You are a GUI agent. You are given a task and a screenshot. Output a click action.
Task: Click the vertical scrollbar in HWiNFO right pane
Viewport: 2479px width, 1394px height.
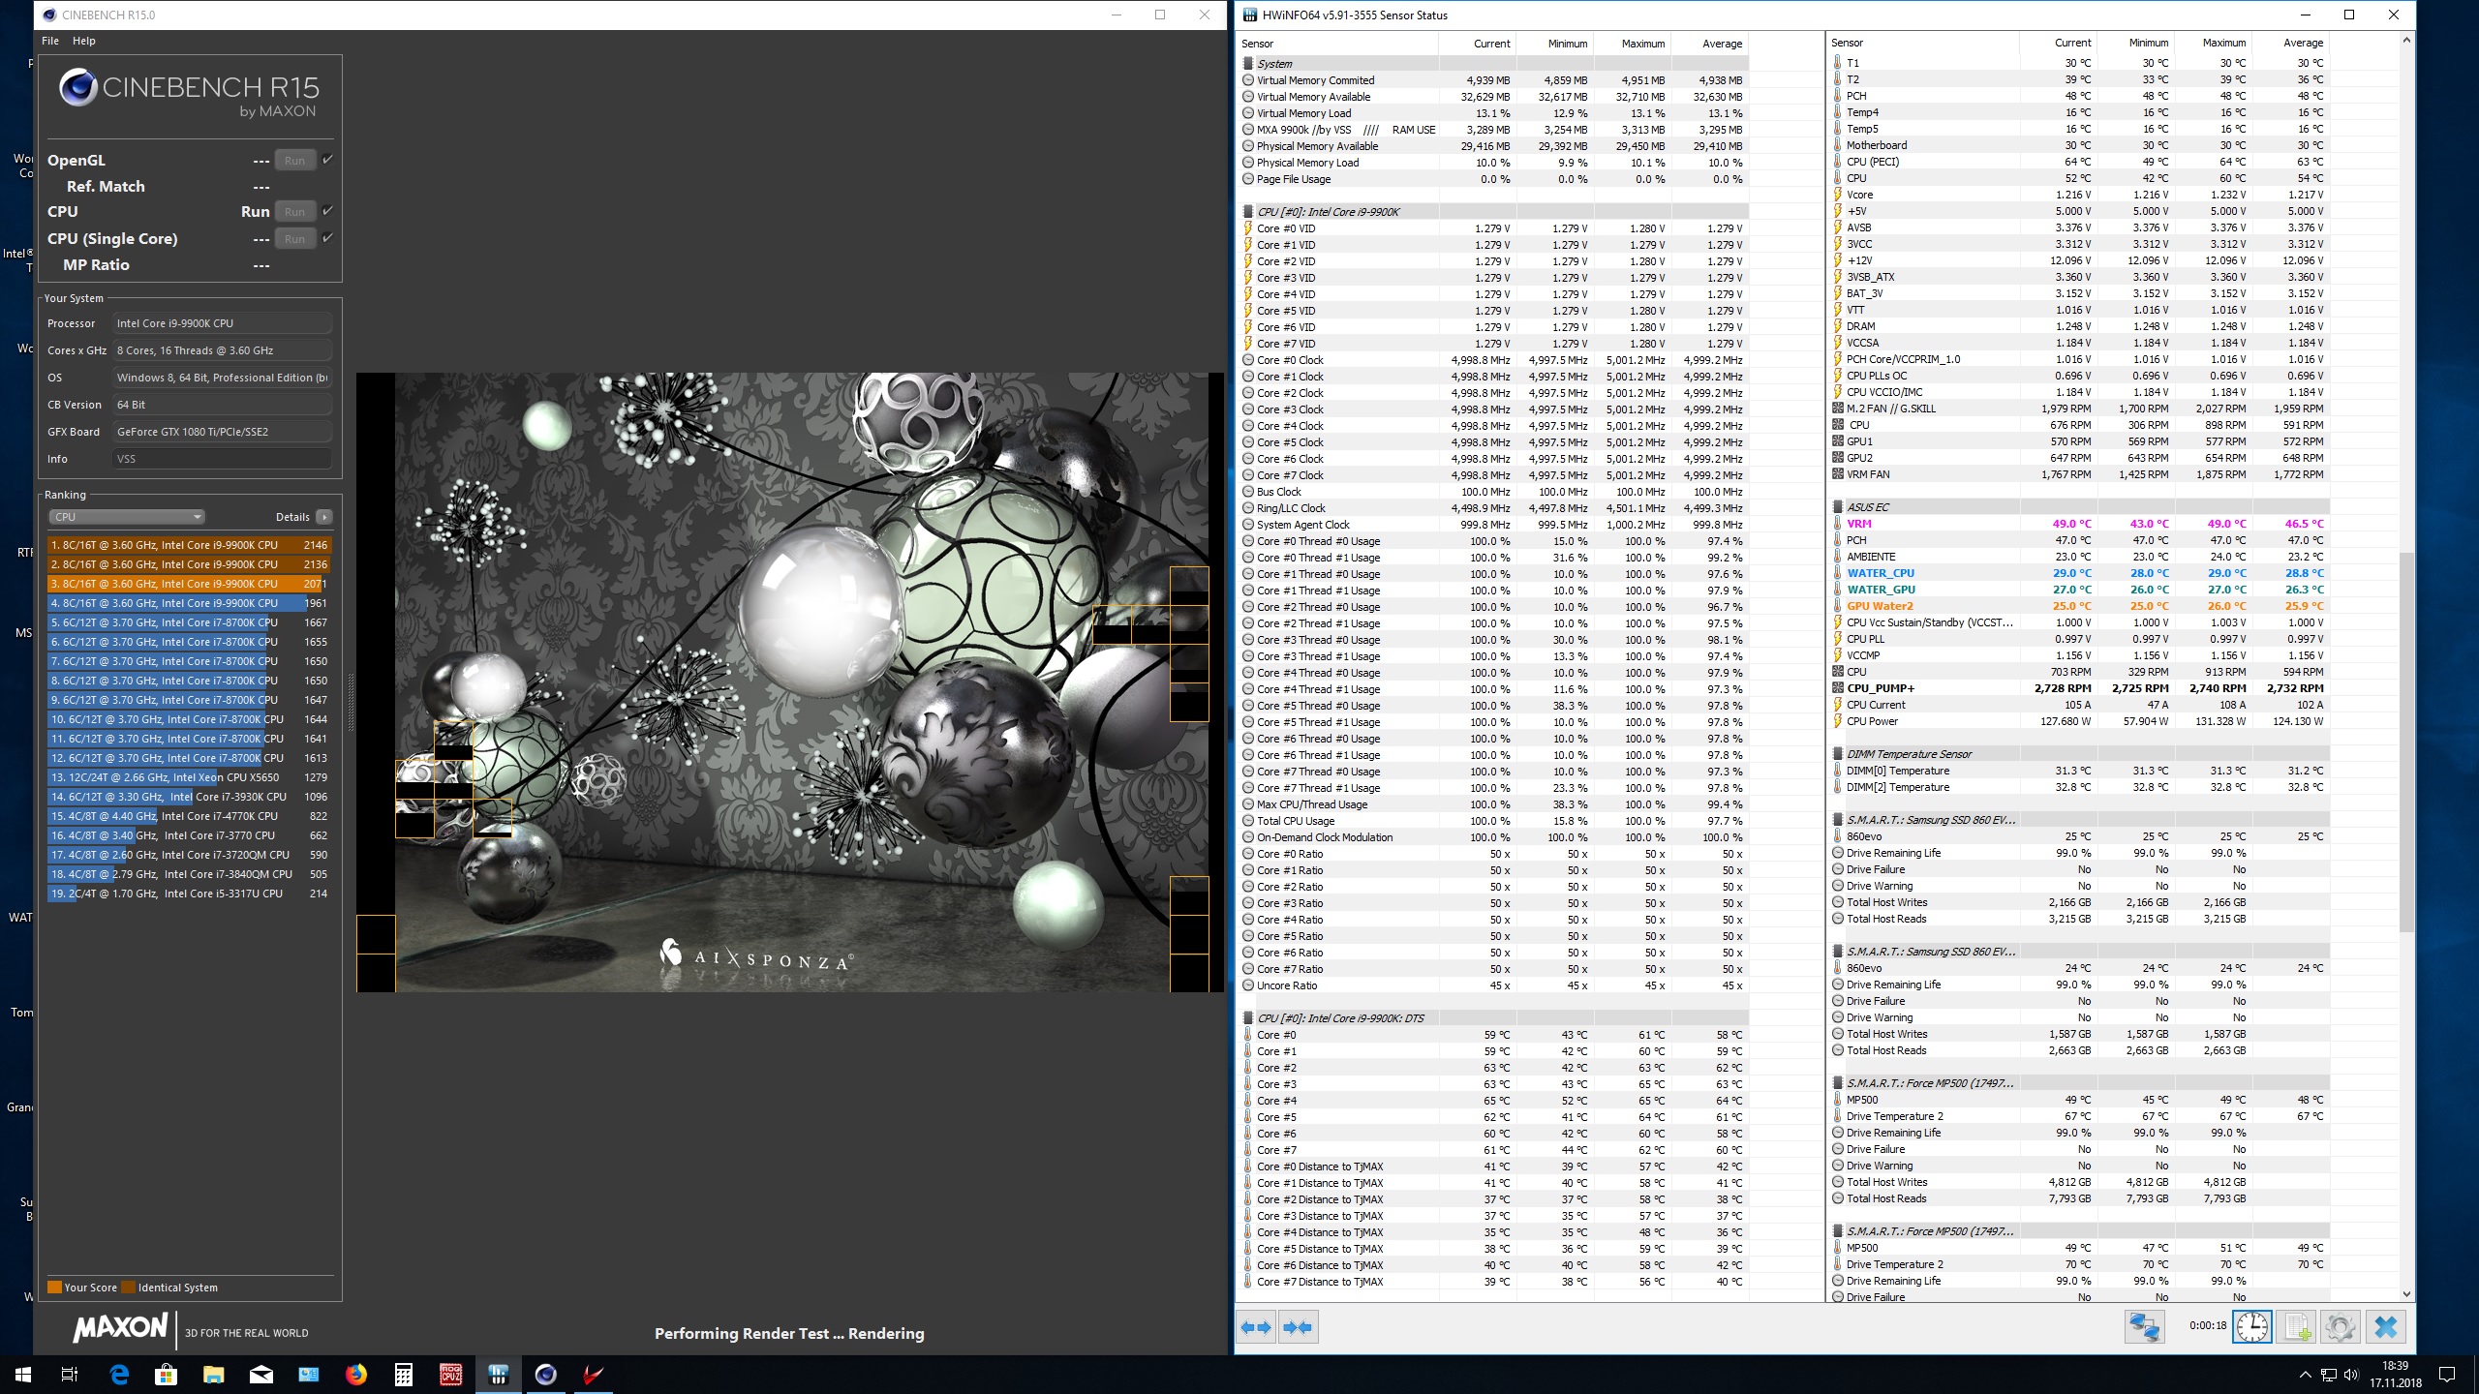pos(2406,742)
